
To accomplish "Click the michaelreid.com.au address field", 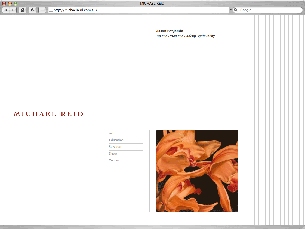I will [x=139, y=10].
